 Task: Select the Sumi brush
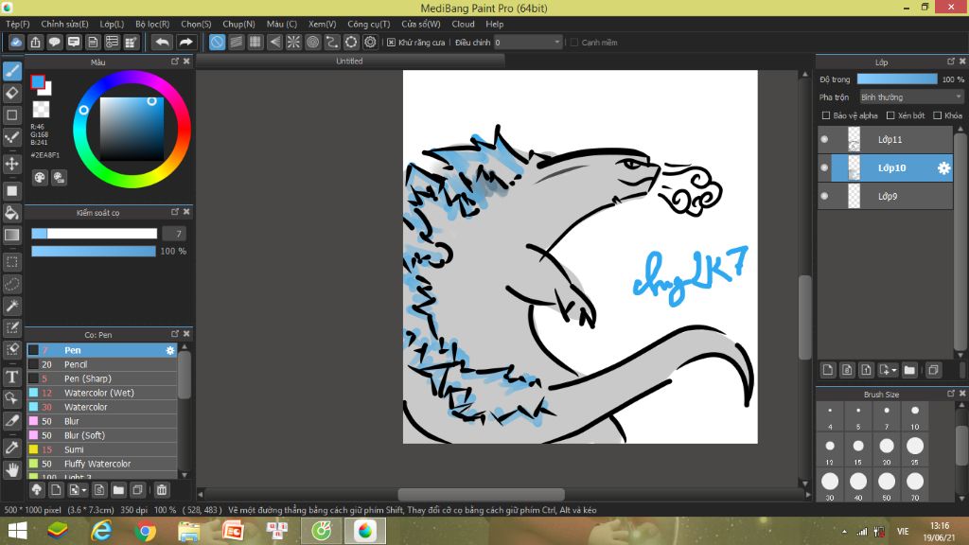tap(102, 449)
